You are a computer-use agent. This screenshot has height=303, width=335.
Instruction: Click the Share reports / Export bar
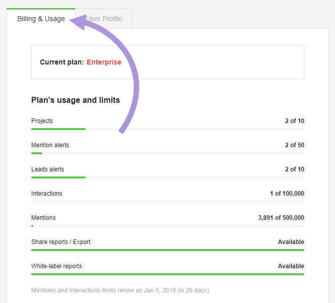click(168, 250)
